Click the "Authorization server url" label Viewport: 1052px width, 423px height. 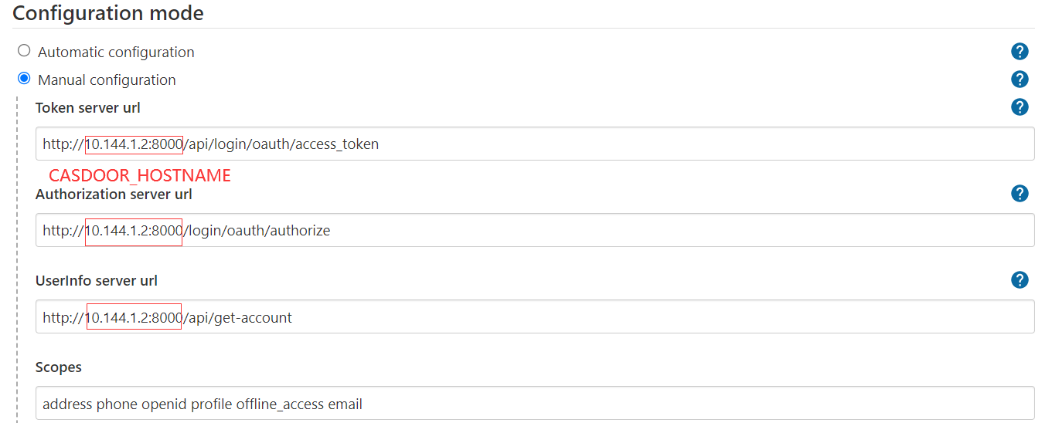[114, 195]
